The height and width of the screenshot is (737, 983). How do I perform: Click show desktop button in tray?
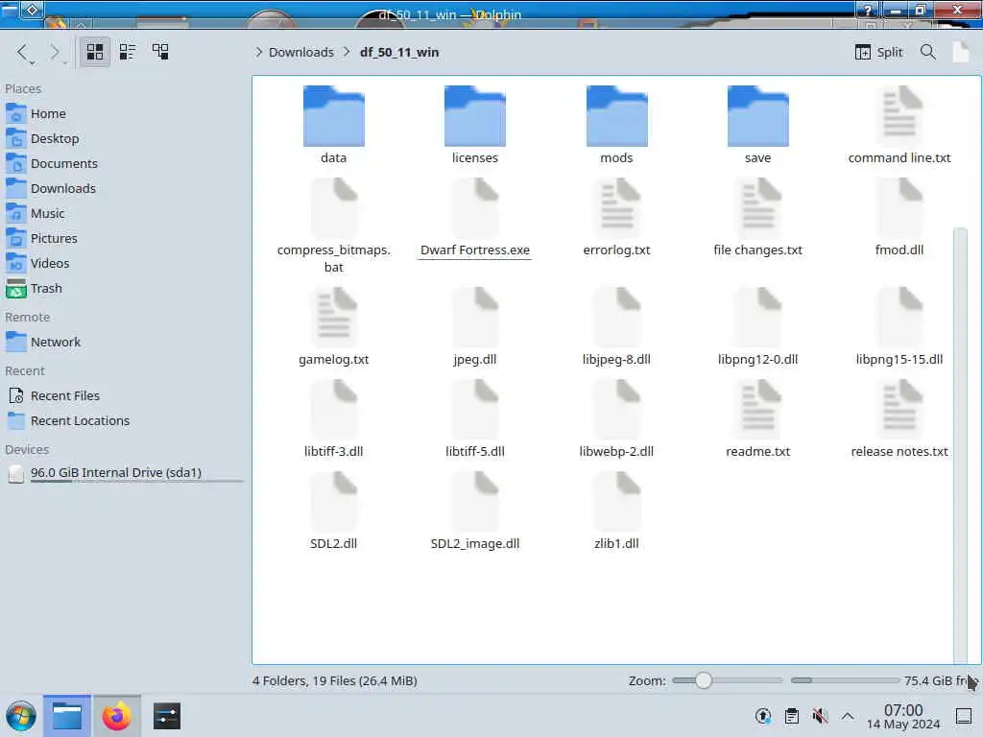[x=964, y=716]
